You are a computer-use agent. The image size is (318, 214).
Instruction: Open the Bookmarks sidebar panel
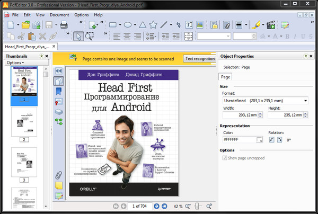click(x=59, y=92)
